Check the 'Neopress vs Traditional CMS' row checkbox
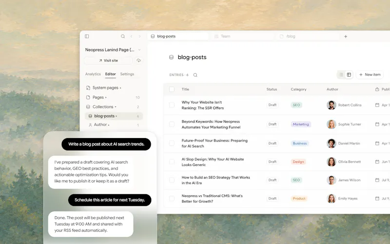 tap(172, 199)
